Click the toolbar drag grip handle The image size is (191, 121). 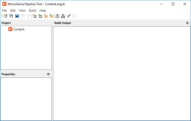2,16
